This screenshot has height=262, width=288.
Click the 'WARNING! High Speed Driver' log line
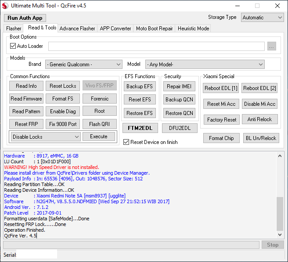(51, 167)
